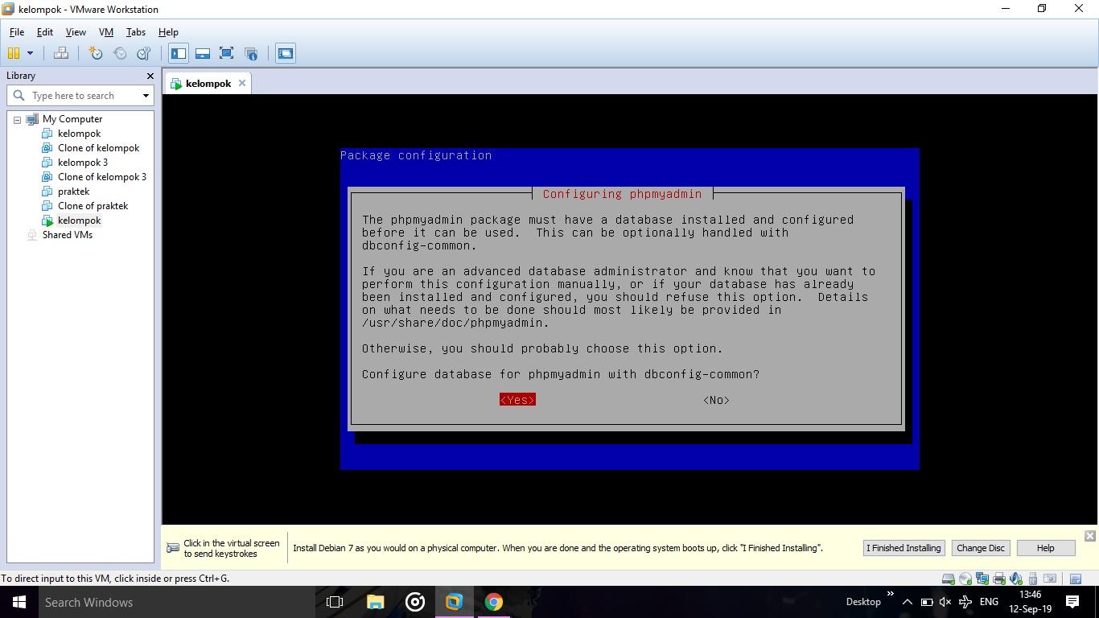Click the circular media app taskbar icon
Image resolution: width=1099 pixels, height=618 pixels.
[415, 602]
